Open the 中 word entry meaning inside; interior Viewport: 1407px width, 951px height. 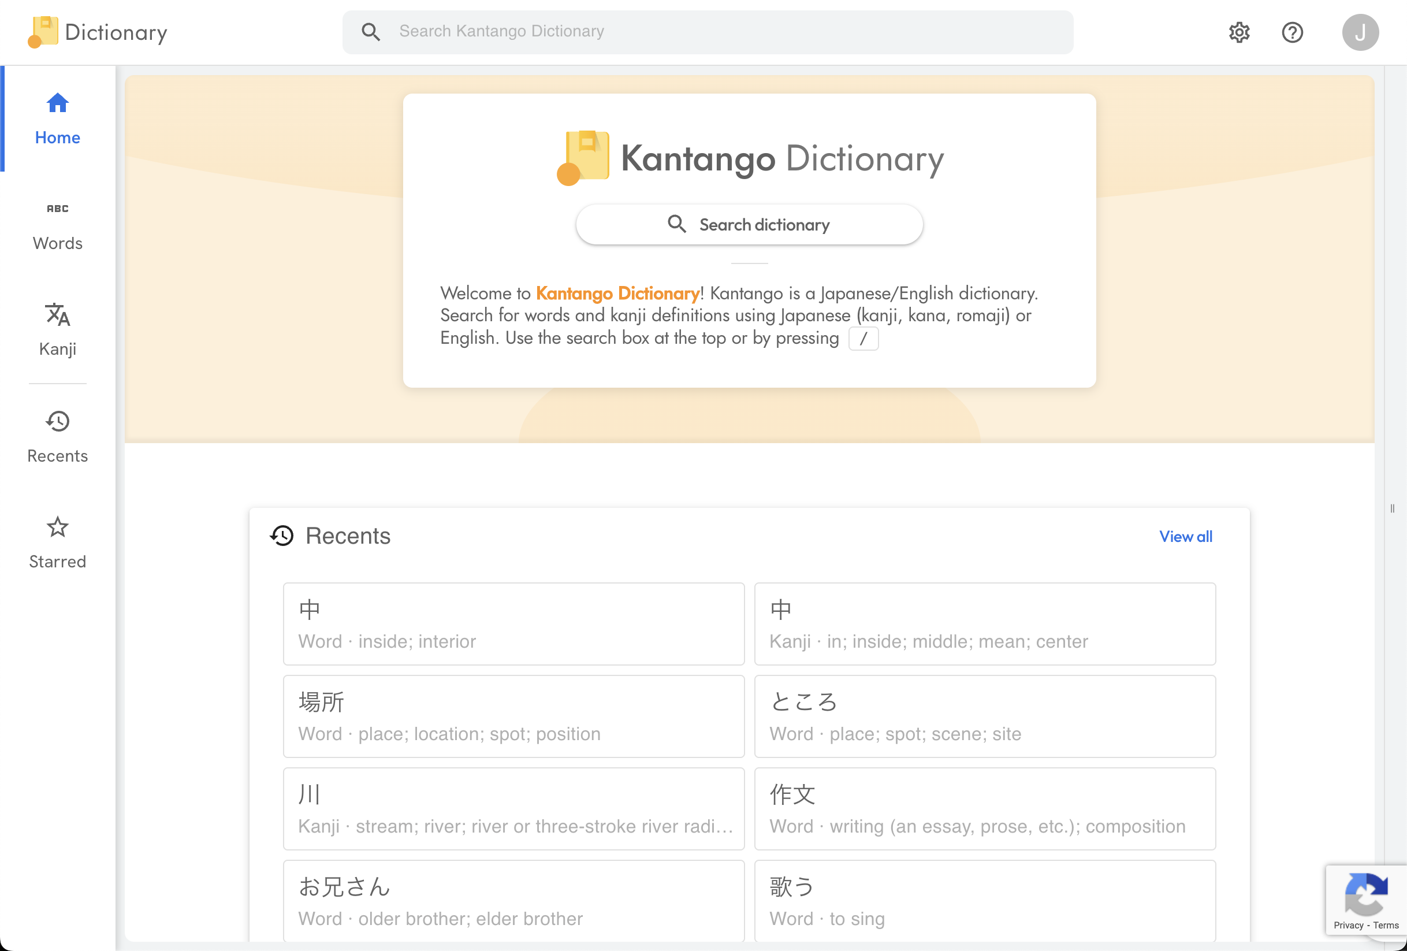tap(513, 624)
